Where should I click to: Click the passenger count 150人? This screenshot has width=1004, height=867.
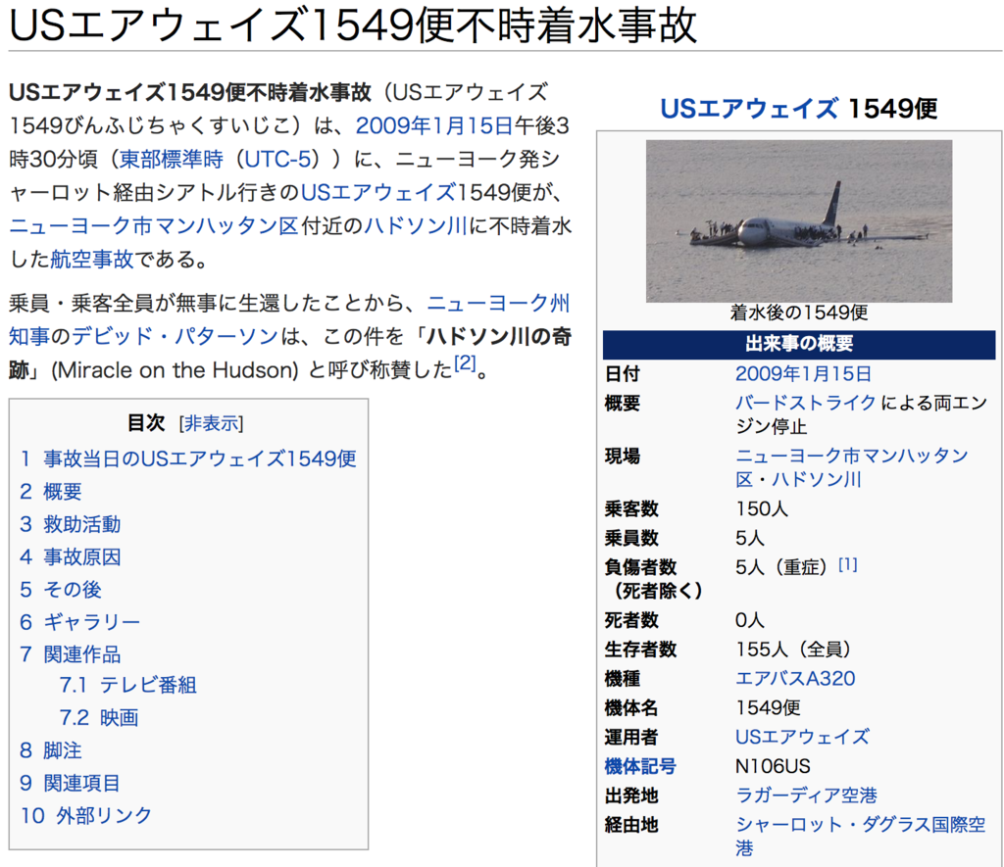coord(761,508)
